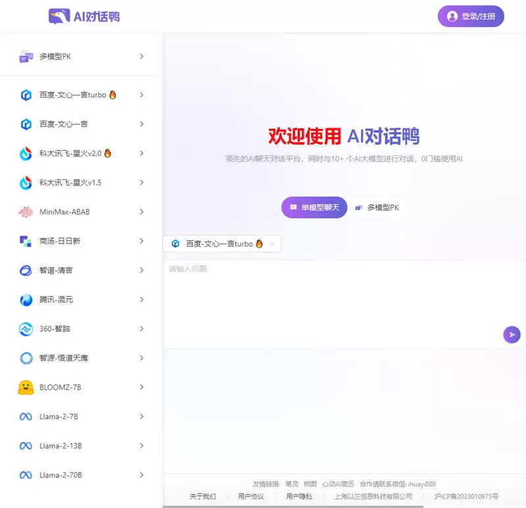Image resolution: width=526 pixels, height=508 pixels.
Task: Click the 360-智脑 logo icon
Action: [x=26, y=329]
